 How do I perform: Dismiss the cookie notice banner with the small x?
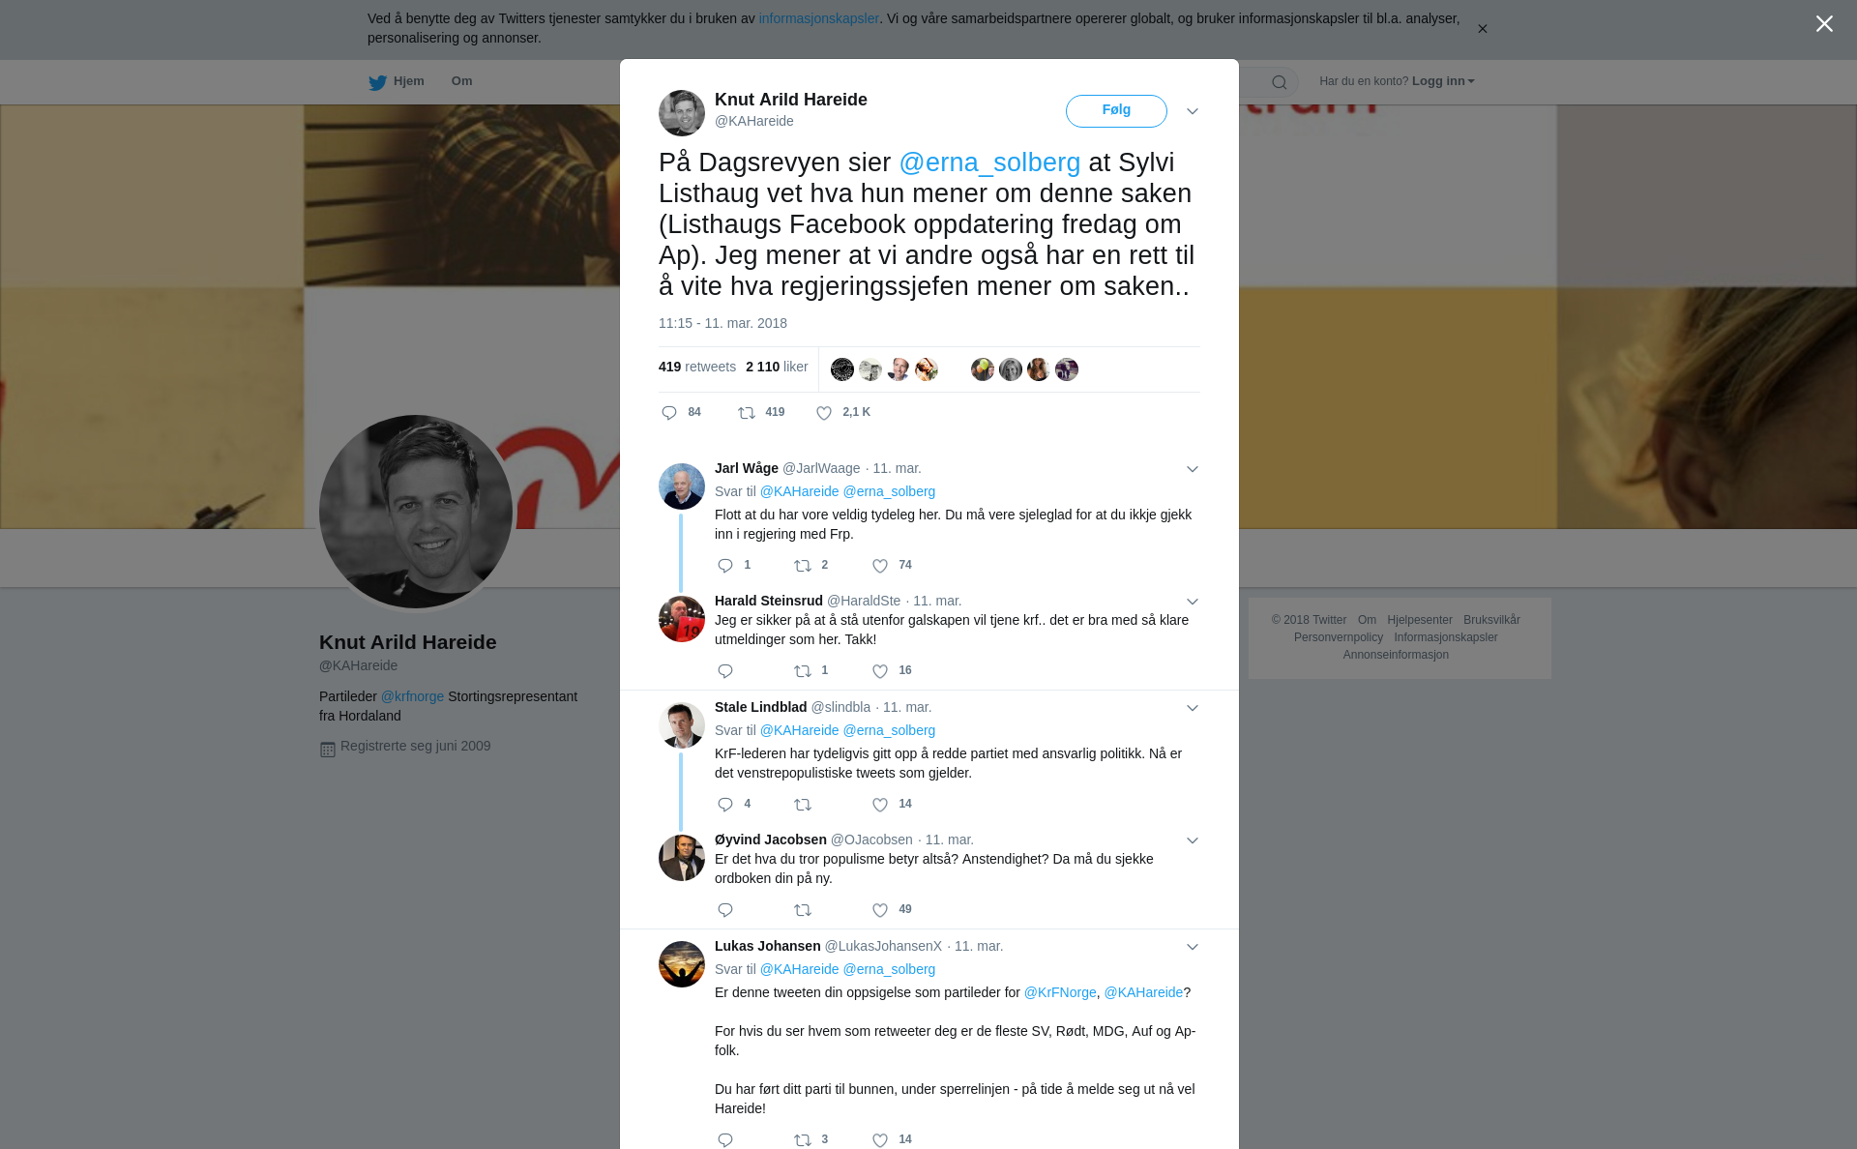click(x=1482, y=29)
